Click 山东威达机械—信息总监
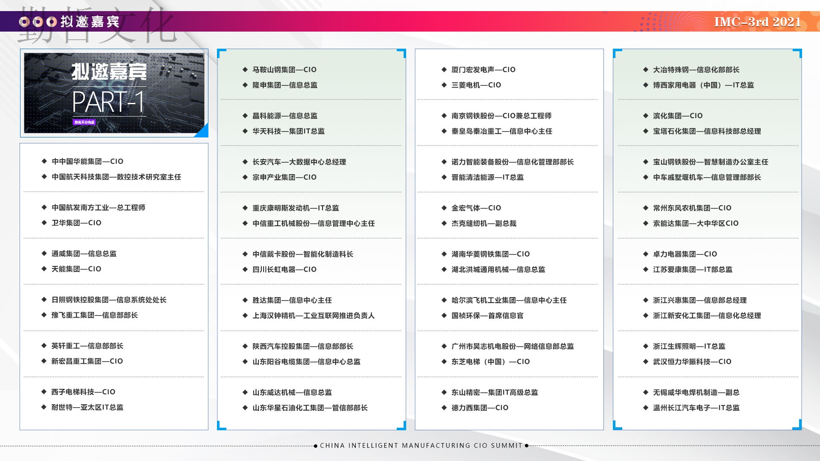820x461 pixels. point(292,392)
